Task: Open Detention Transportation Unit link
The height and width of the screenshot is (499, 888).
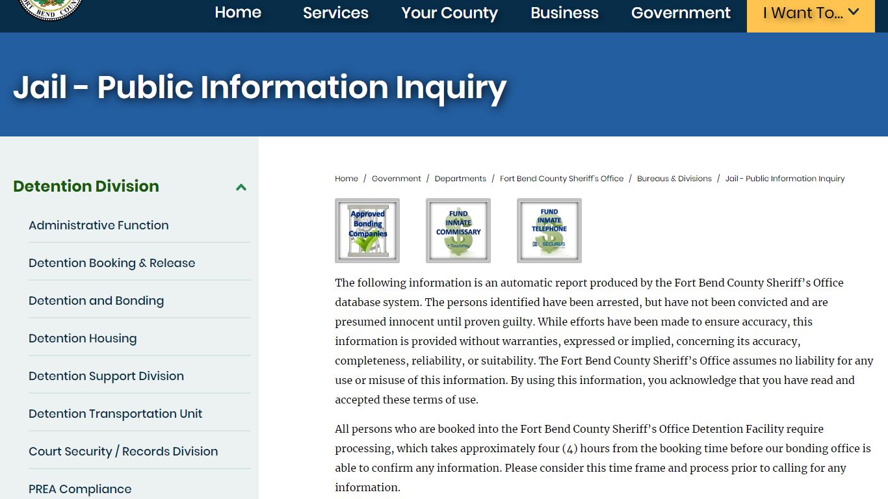Action: (x=116, y=414)
